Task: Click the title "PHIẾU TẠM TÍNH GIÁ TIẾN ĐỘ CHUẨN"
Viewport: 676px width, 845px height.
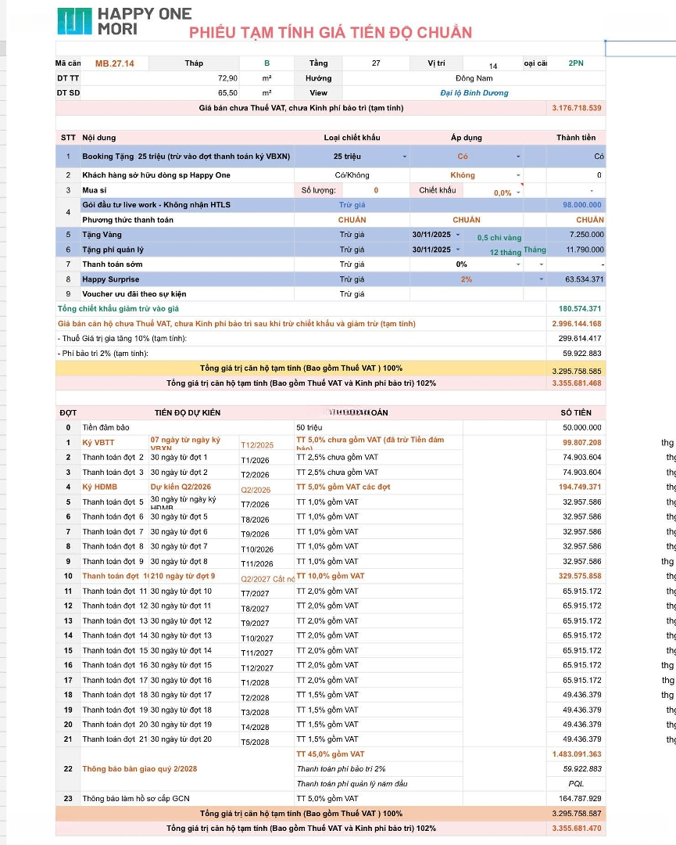Action: point(330,32)
